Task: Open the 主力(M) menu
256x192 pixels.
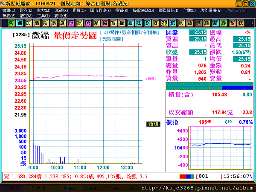Action: (44, 11)
